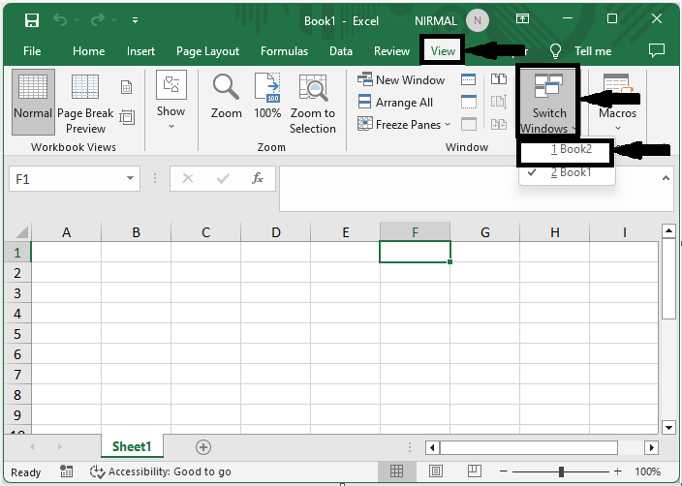Image resolution: width=682 pixels, height=486 pixels.
Task: Click the vertical scrollbar down arrow
Action: (668, 427)
